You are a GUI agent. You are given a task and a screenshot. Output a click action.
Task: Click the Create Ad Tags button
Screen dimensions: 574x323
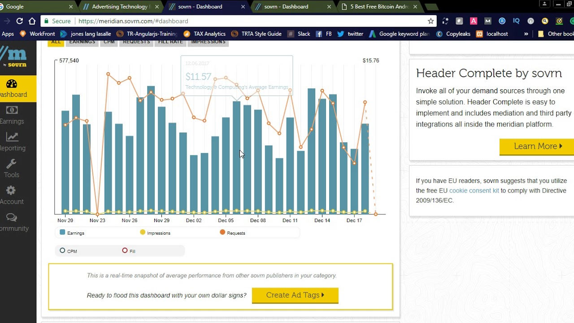click(x=295, y=295)
